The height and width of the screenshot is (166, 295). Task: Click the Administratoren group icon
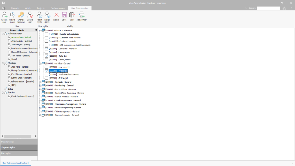tap(6, 34)
